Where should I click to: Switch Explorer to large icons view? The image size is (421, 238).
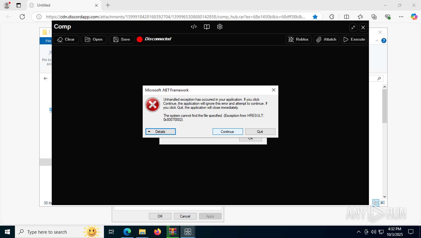383,203
